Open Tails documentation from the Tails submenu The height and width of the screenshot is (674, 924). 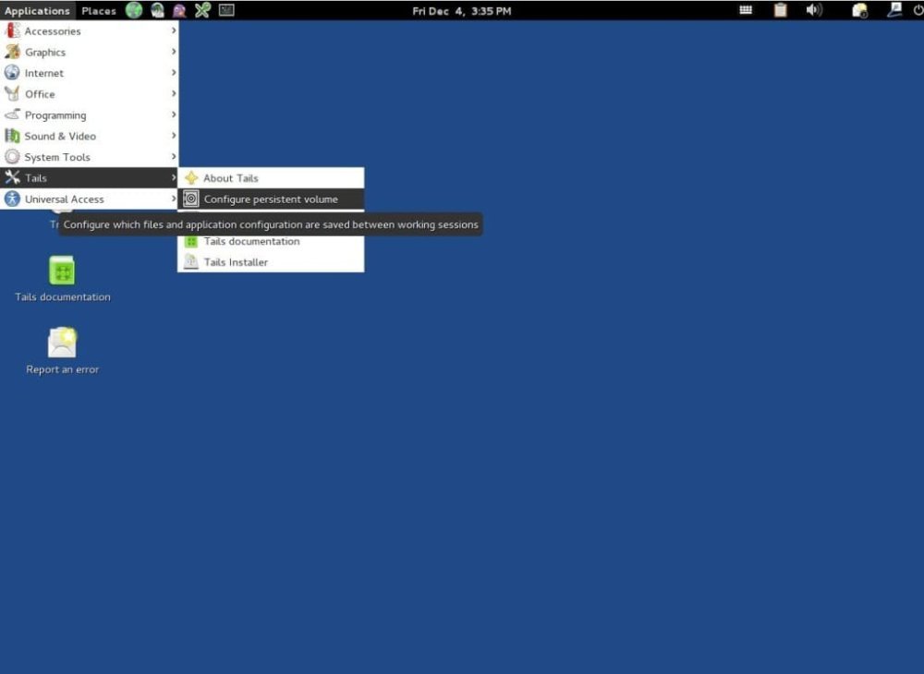[x=271, y=241]
